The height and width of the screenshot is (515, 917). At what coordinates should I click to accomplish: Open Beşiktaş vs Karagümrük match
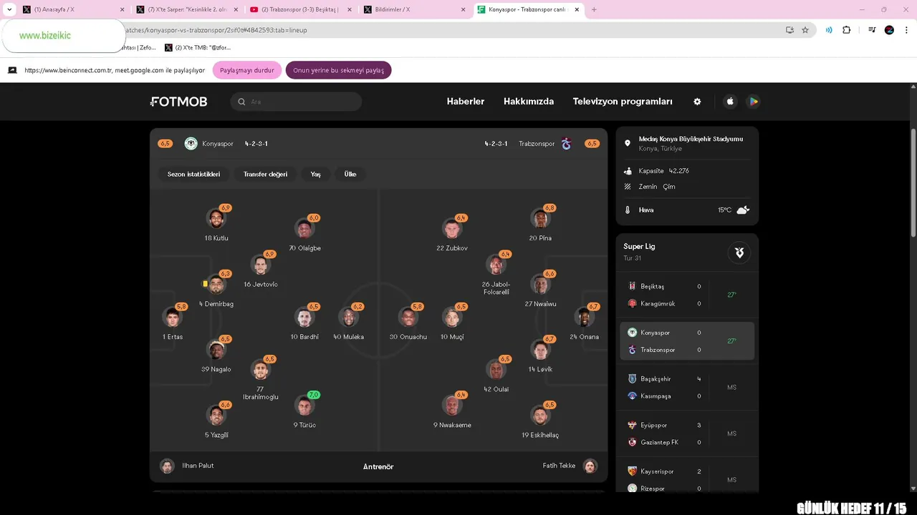(687, 295)
